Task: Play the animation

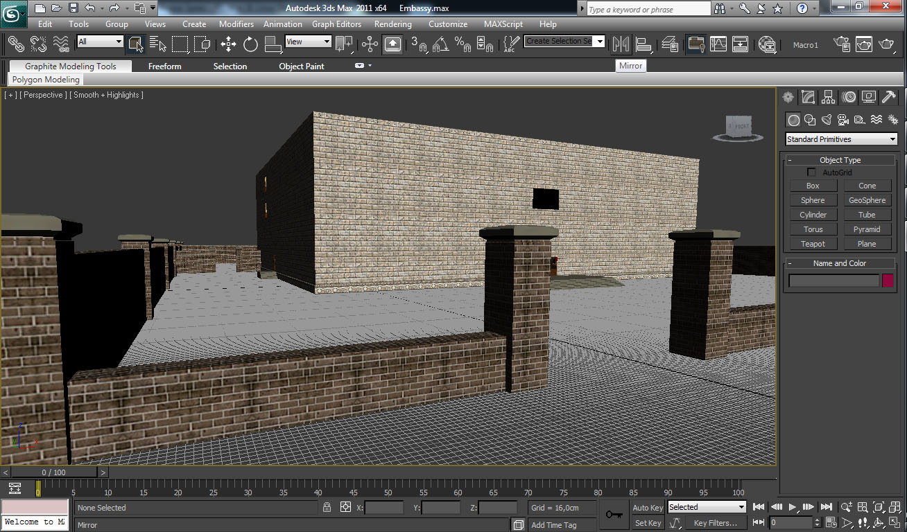Action: click(792, 507)
